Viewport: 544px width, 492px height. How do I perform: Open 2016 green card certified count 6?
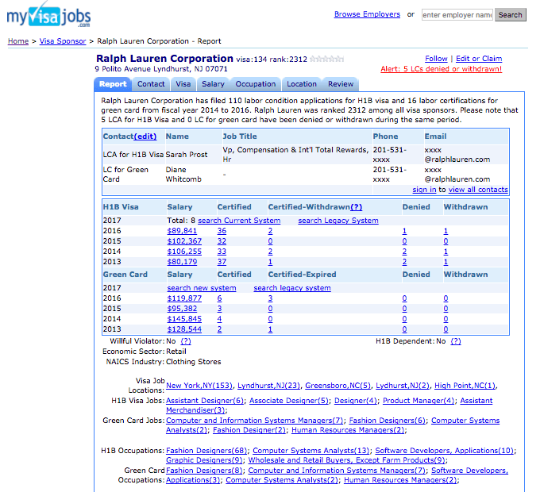click(219, 298)
